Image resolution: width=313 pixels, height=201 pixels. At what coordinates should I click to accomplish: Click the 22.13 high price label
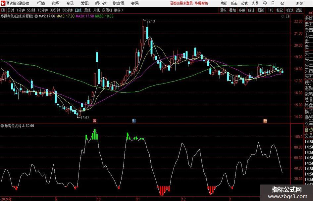pyautogui.click(x=151, y=21)
